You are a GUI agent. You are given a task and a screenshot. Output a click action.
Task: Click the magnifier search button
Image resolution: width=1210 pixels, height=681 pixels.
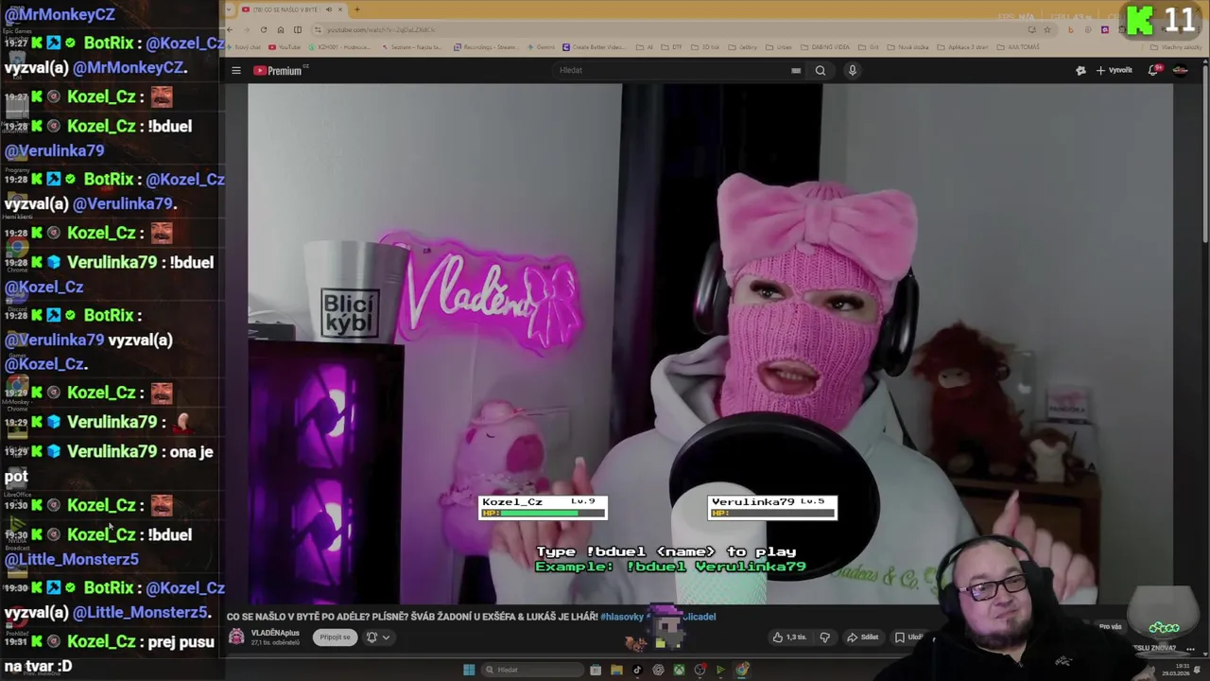pyautogui.click(x=821, y=70)
